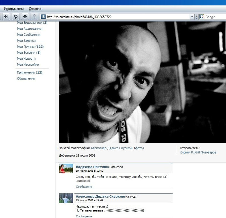The image size is (226, 218).
Task: Expand the address bar history dropdown
Action: (x=192, y=17)
